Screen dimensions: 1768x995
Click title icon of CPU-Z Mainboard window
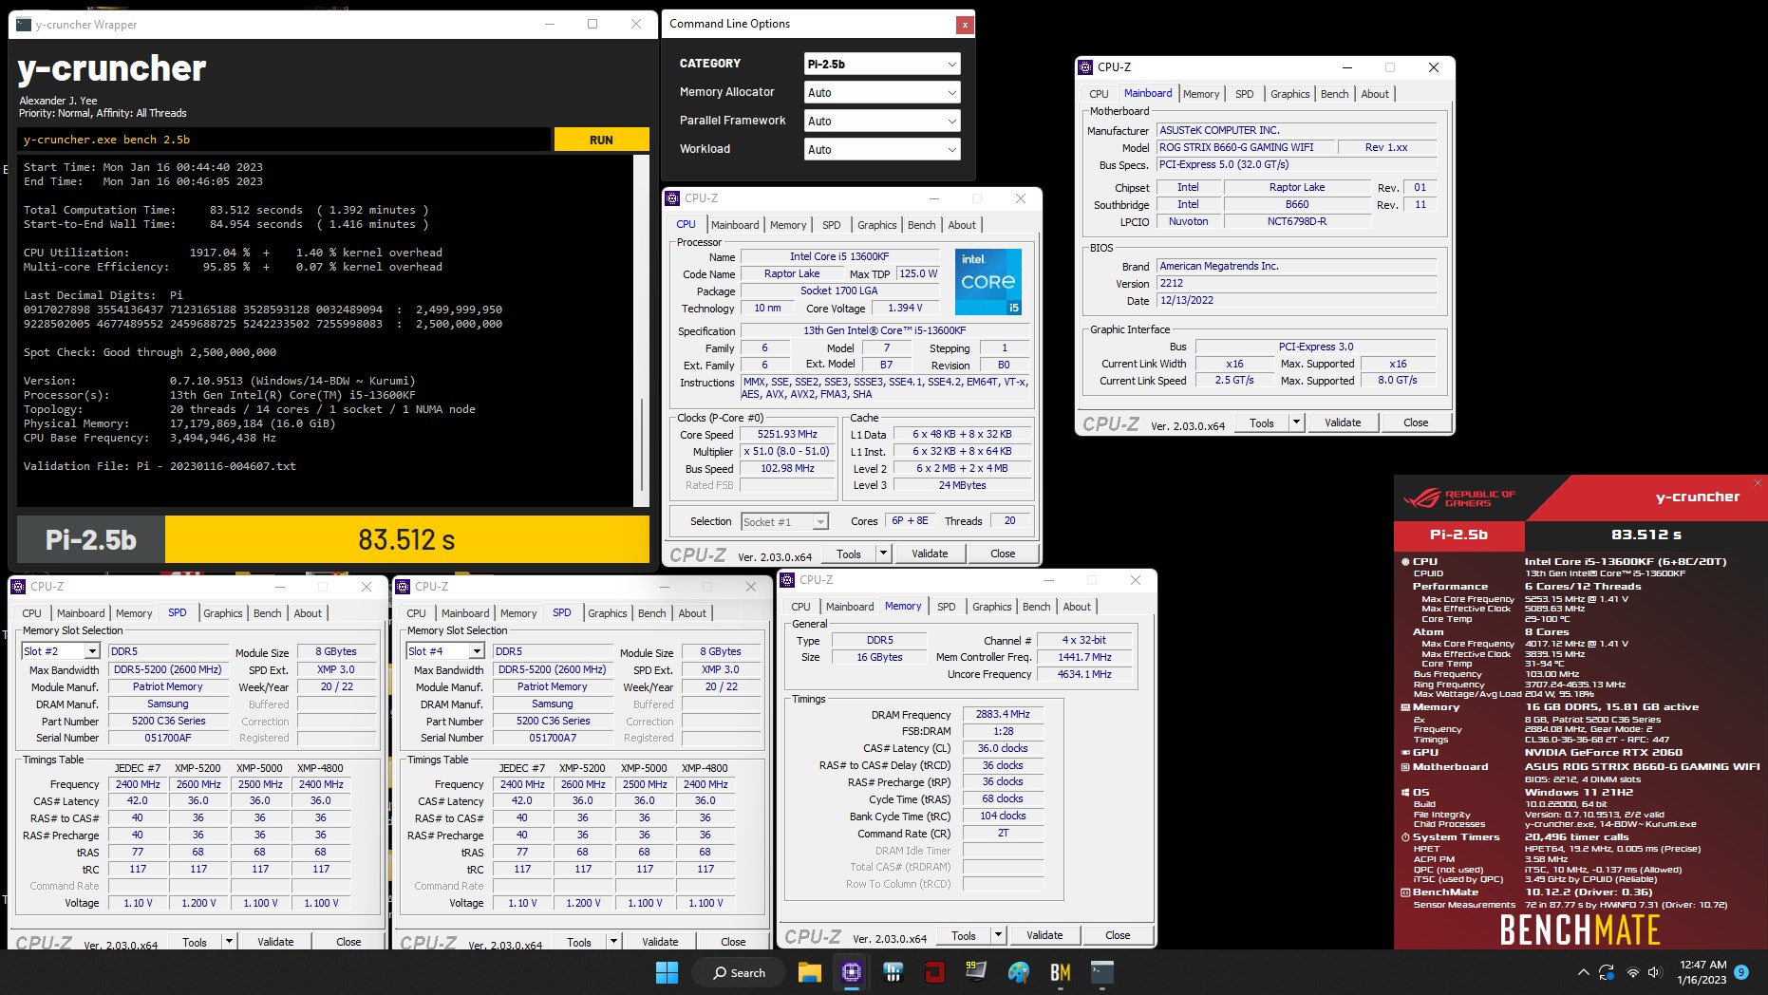pyautogui.click(x=1085, y=67)
